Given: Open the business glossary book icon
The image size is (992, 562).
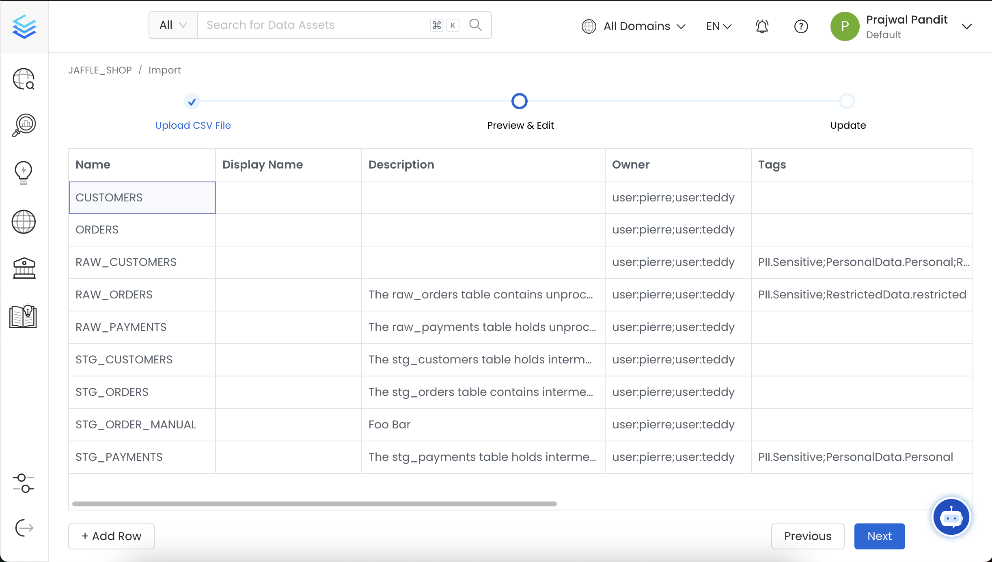Looking at the screenshot, I should point(23,317).
